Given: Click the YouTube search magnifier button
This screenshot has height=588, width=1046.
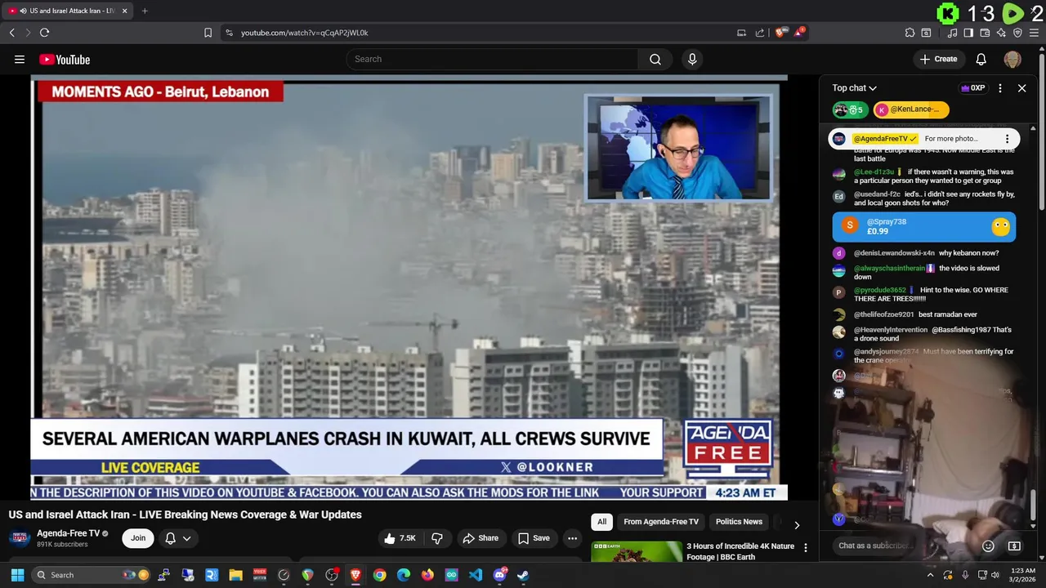Looking at the screenshot, I should pos(655,59).
